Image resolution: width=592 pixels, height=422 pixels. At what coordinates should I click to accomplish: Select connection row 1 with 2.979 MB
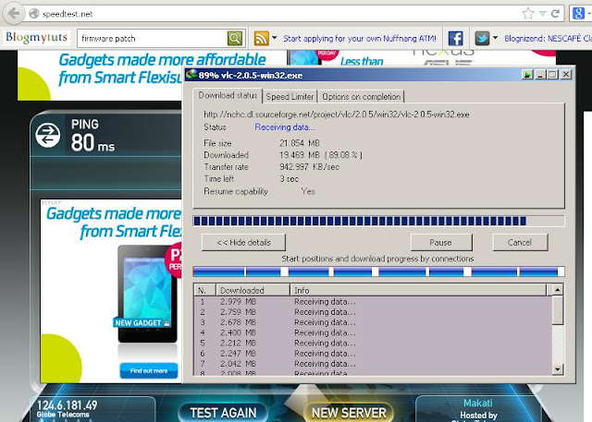373,302
